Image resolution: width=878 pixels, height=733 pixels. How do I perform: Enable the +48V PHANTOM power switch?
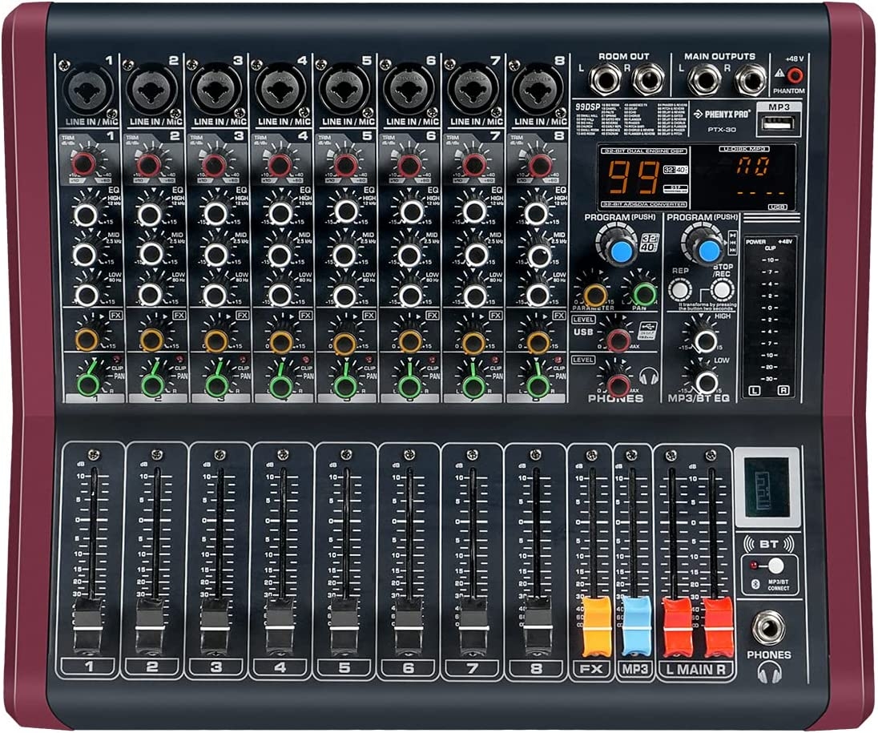click(795, 75)
